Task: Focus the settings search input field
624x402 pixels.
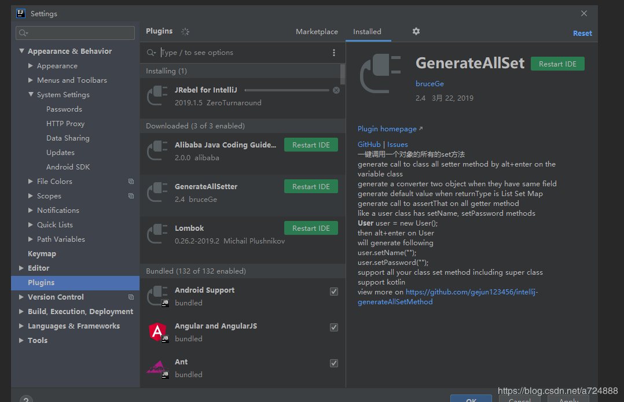Action: [75, 33]
